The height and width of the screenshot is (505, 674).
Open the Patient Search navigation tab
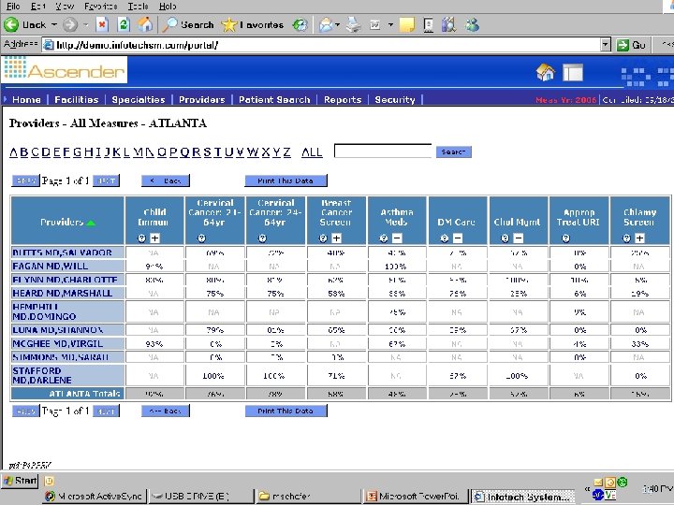[274, 100]
